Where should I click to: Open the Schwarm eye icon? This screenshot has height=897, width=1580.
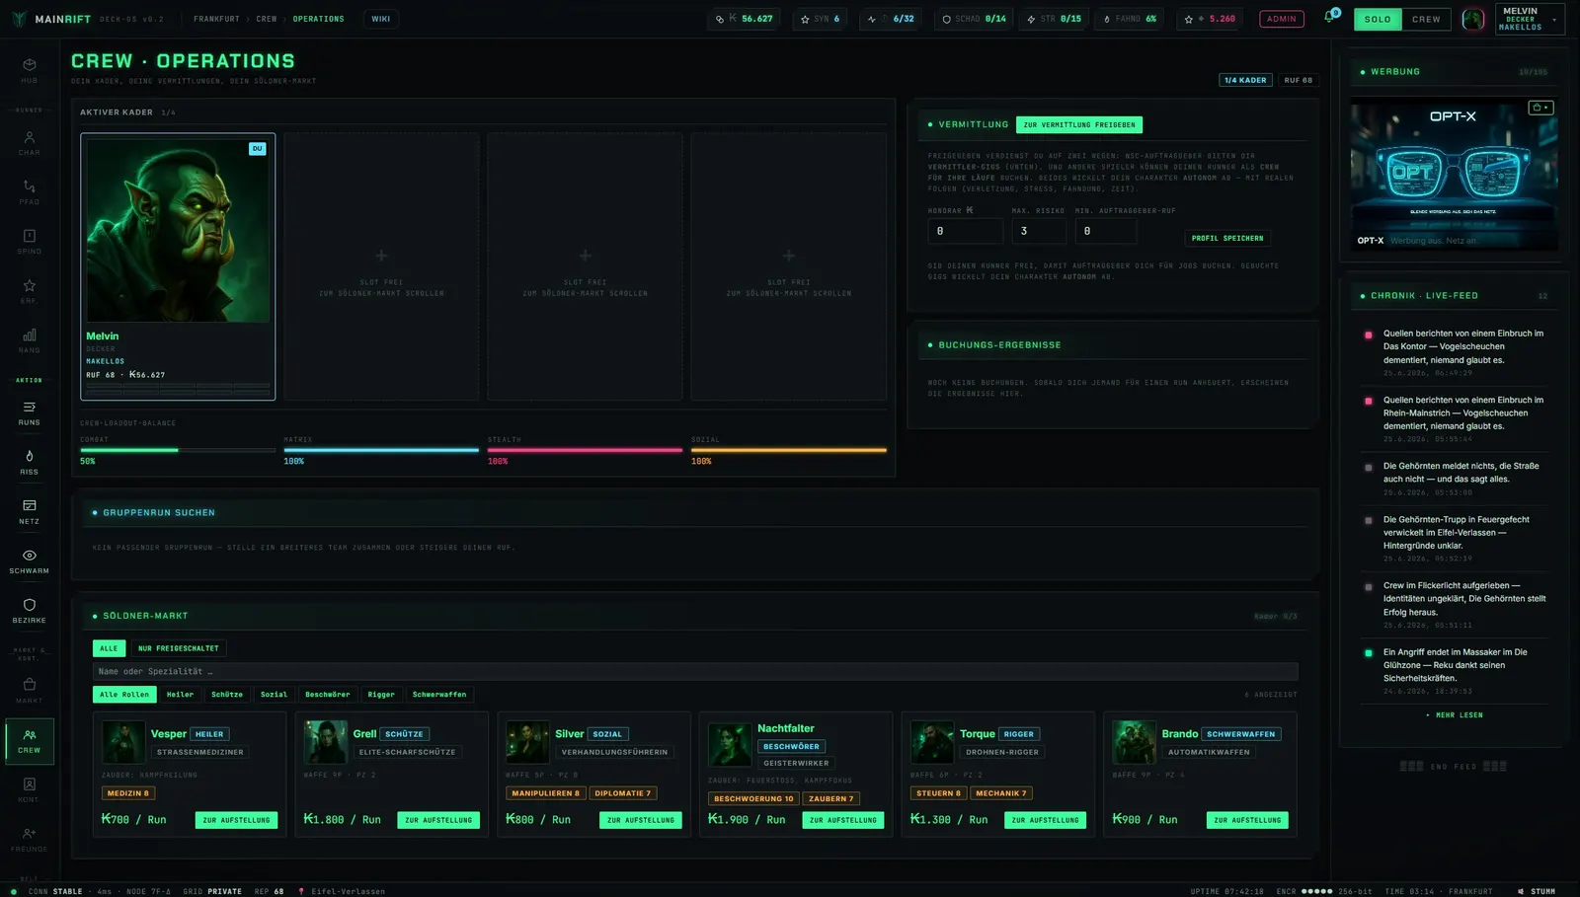coord(29,561)
